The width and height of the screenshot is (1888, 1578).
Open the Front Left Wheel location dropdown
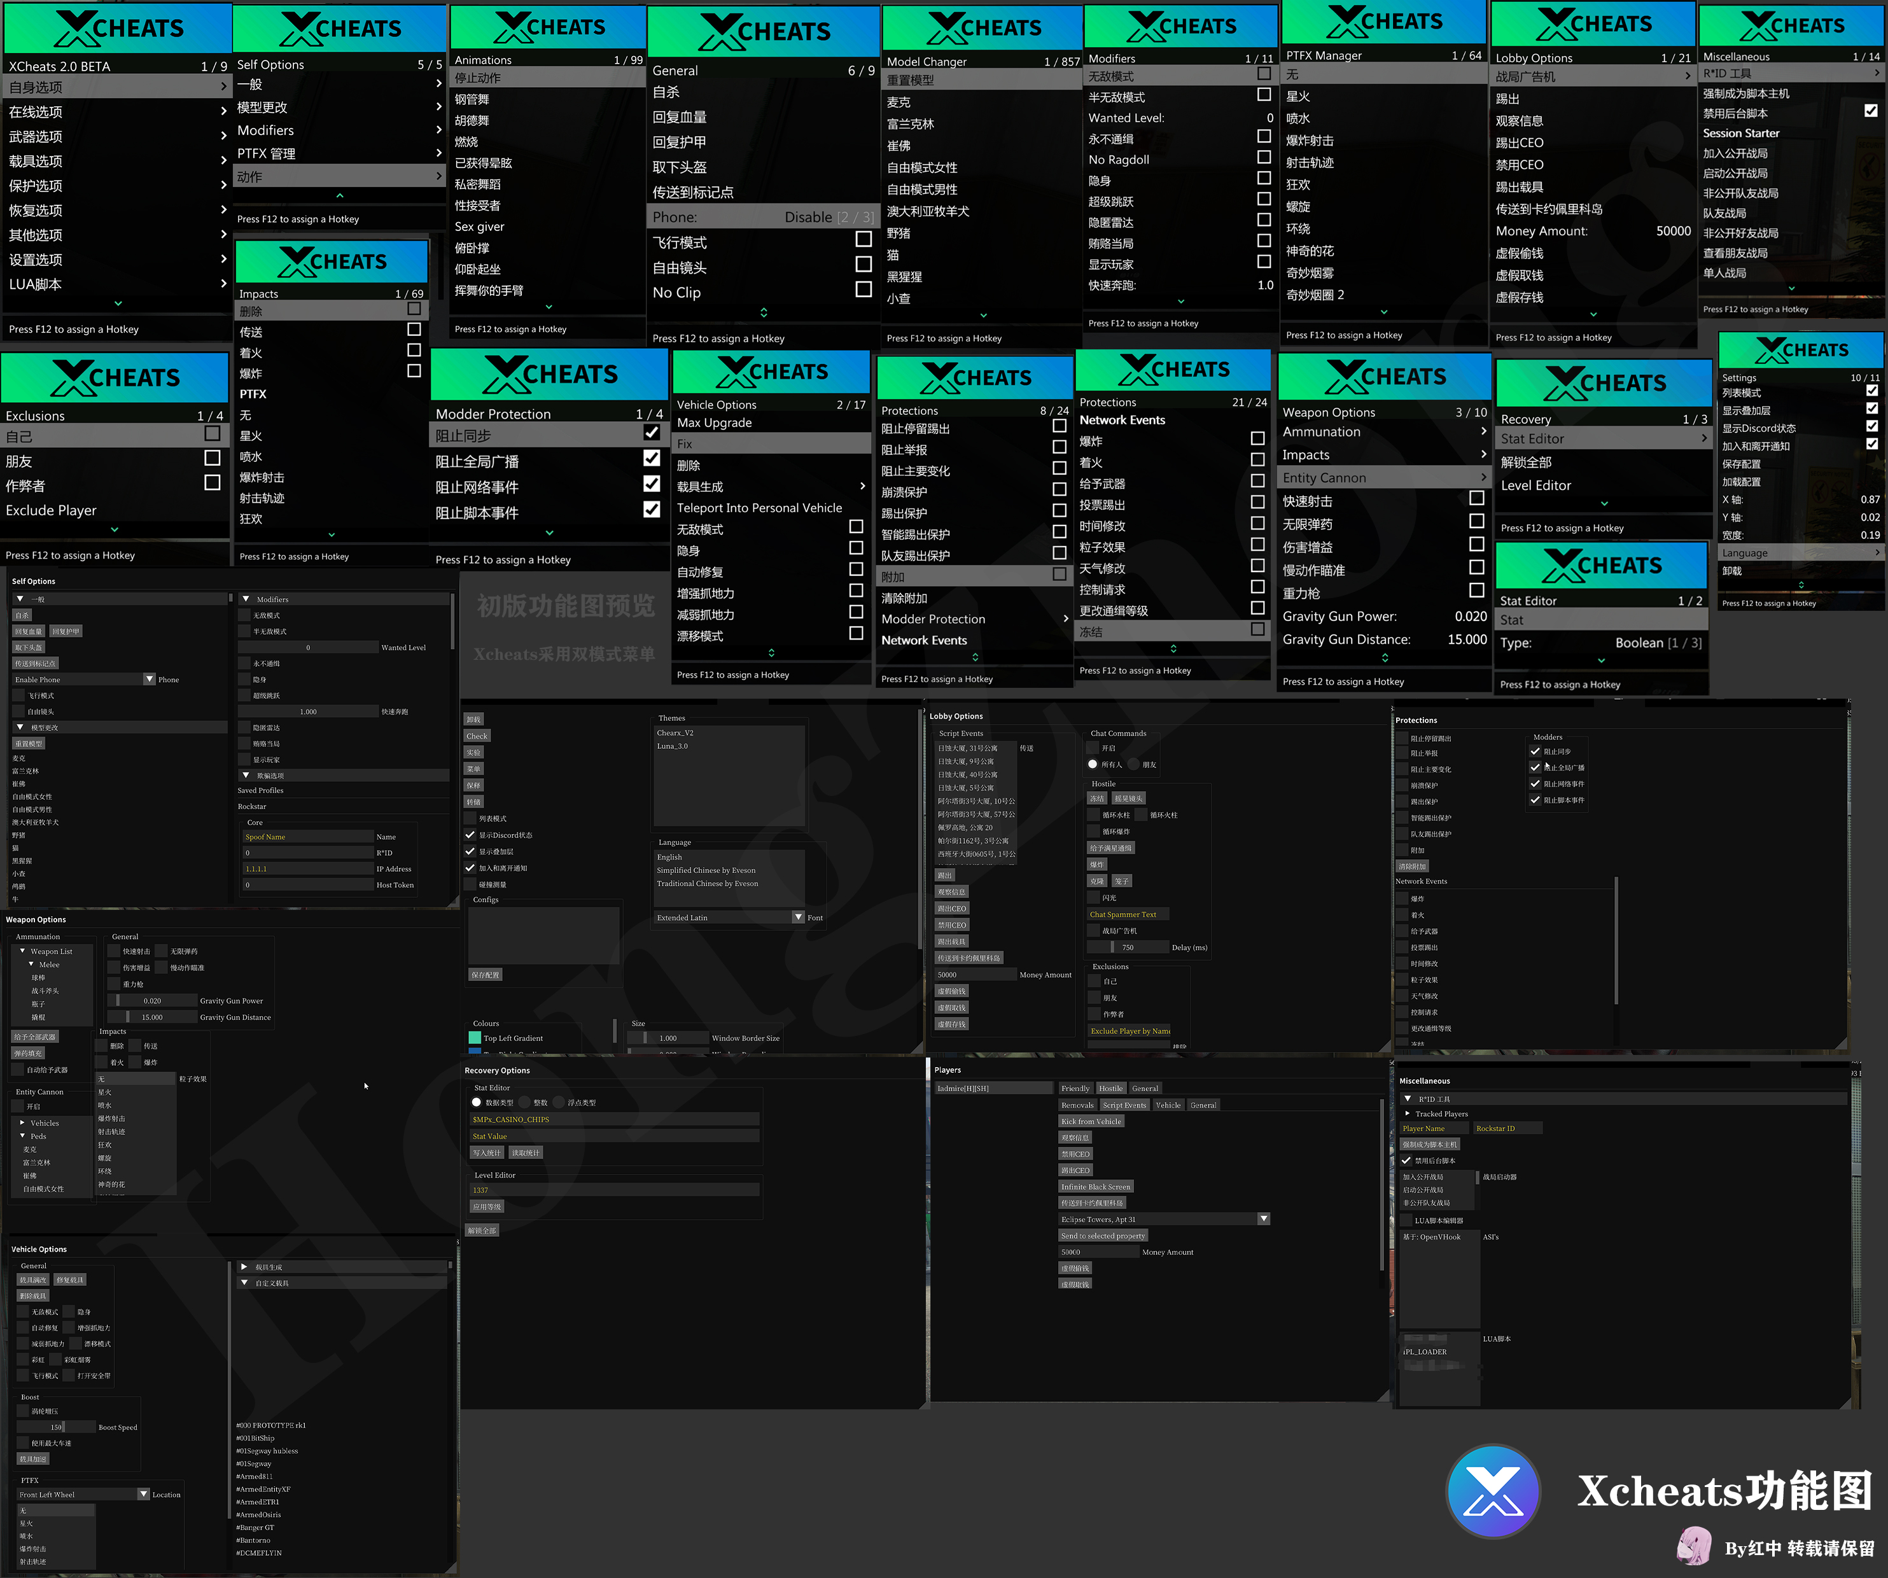click(x=143, y=1495)
